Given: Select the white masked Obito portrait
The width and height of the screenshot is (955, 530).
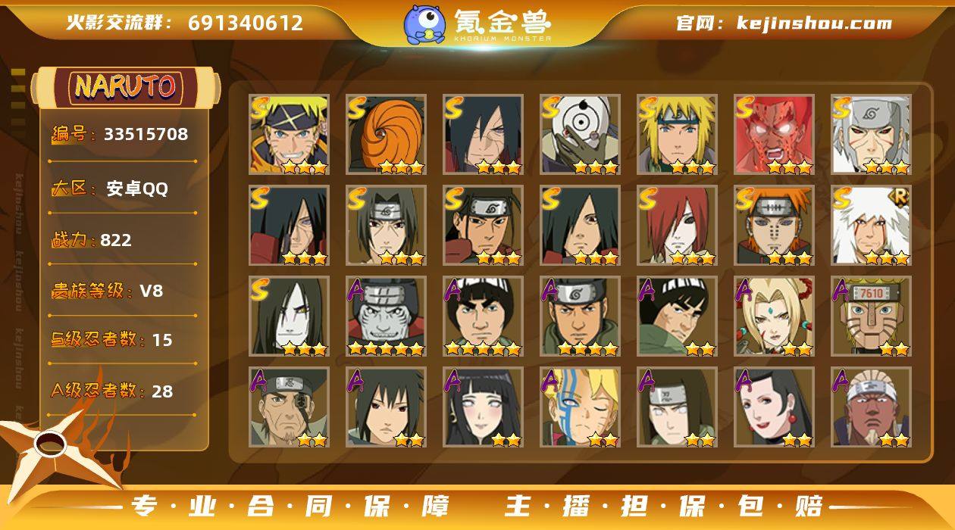Looking at the screenshot, I should pyautogui.click(x=580, y=134).
